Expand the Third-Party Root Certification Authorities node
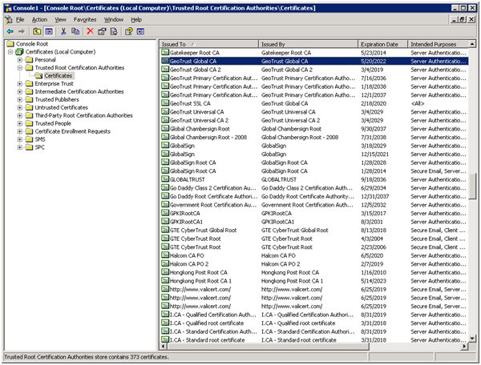Screen dimensions: 481x365 (x=19, y=115)
